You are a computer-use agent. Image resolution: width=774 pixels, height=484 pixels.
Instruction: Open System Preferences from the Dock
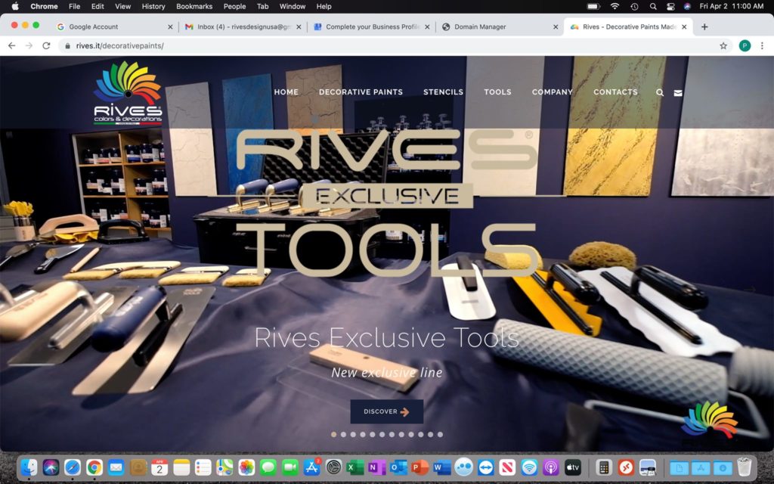(333, 467)
